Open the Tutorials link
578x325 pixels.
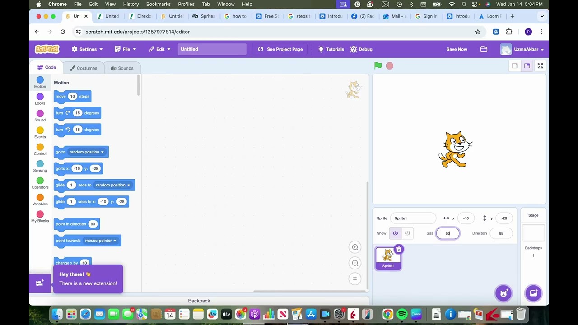331,49
